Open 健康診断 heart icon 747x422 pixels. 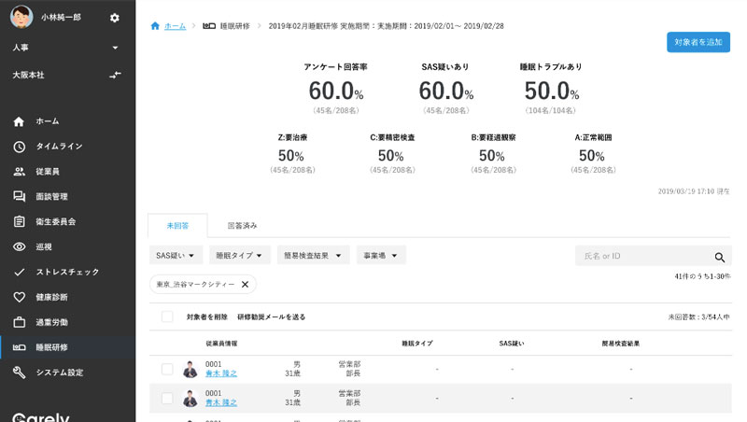pos(19,297)
